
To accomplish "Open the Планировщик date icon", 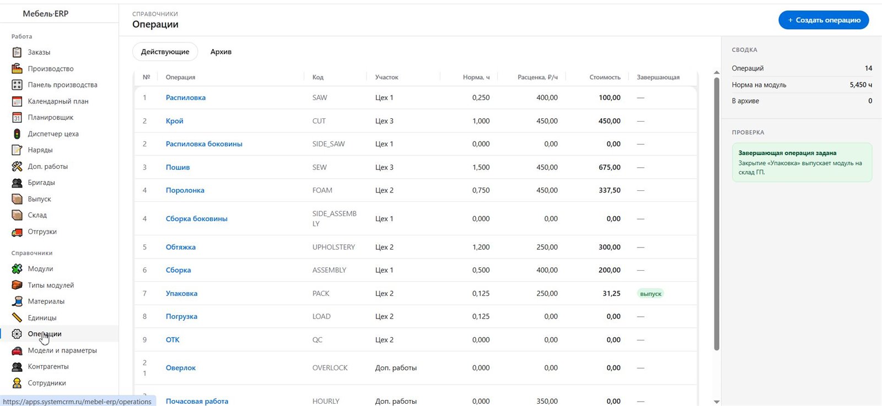I will click(17, 117).
